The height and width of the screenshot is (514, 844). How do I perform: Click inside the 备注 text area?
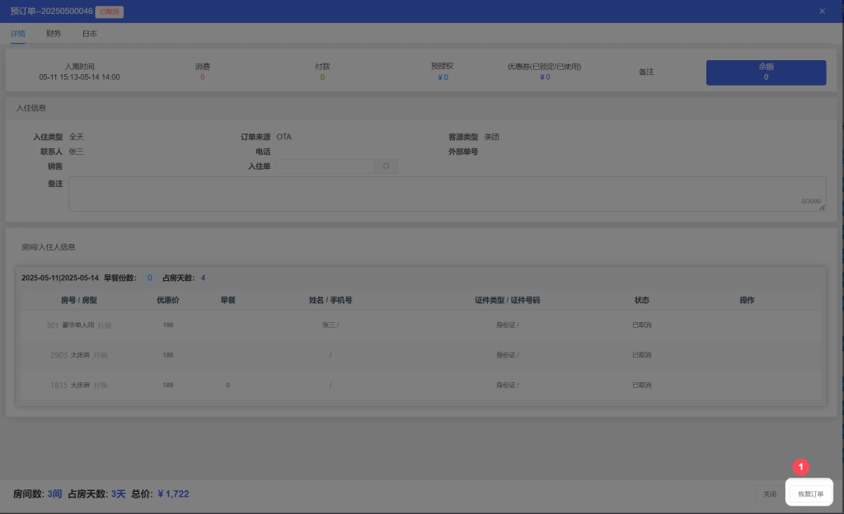(445, 193)
